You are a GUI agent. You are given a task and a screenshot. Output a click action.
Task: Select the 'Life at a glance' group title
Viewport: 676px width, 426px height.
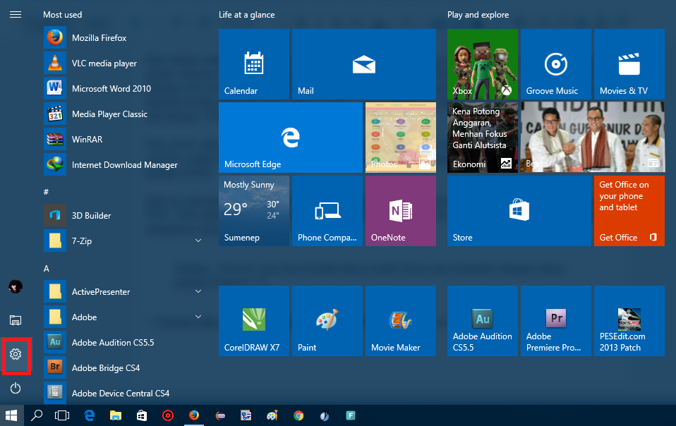(246, 15)
